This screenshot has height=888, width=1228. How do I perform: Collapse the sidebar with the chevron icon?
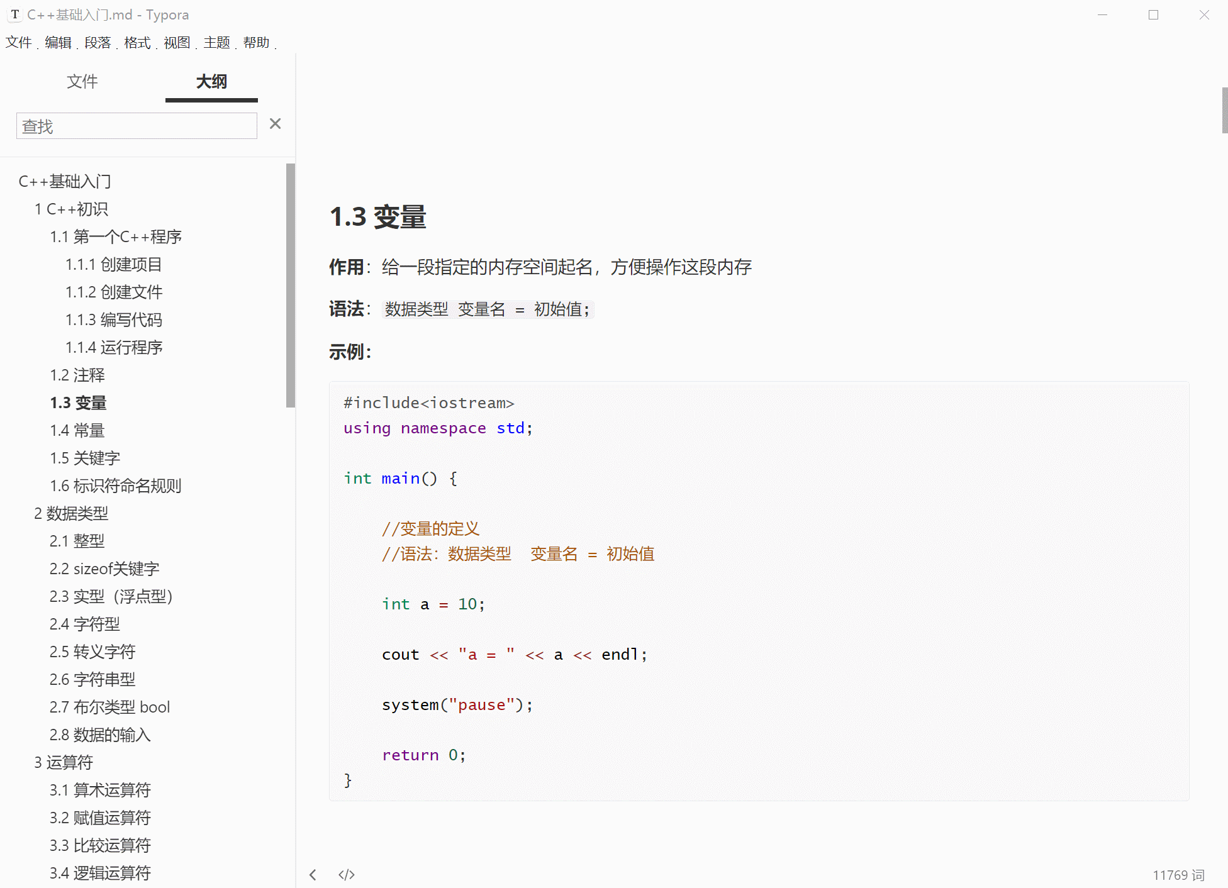point(313,874)
